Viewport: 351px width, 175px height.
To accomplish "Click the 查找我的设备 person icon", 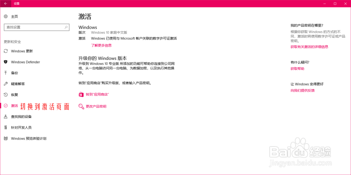I will (6, 116).
